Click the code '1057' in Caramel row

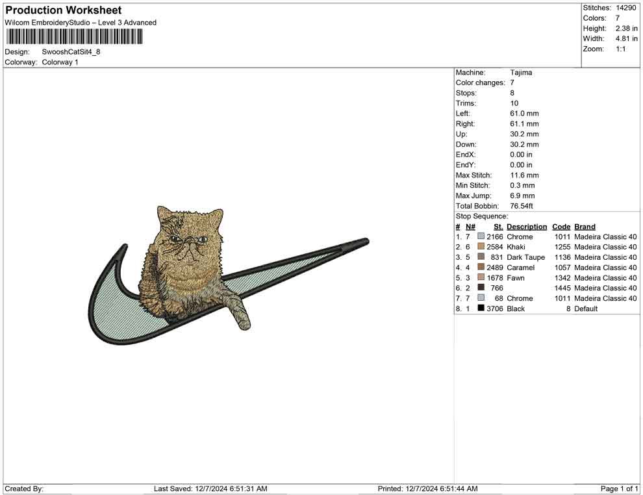562,268
